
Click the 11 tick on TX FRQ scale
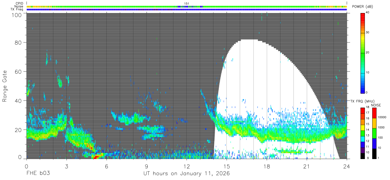pos(367,147)
